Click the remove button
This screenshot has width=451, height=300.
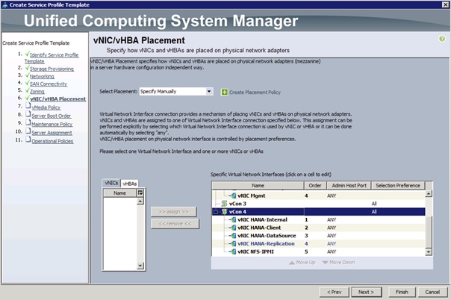coord(175,224)
